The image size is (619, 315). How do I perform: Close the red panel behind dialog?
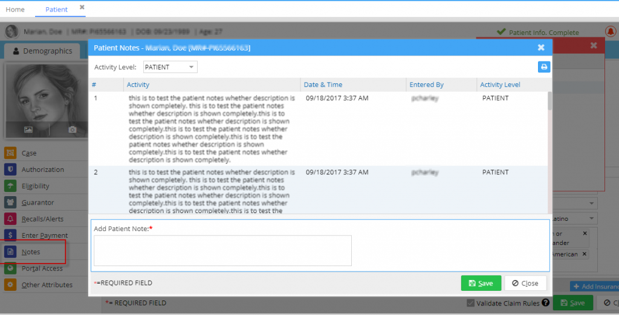point(594,45)
